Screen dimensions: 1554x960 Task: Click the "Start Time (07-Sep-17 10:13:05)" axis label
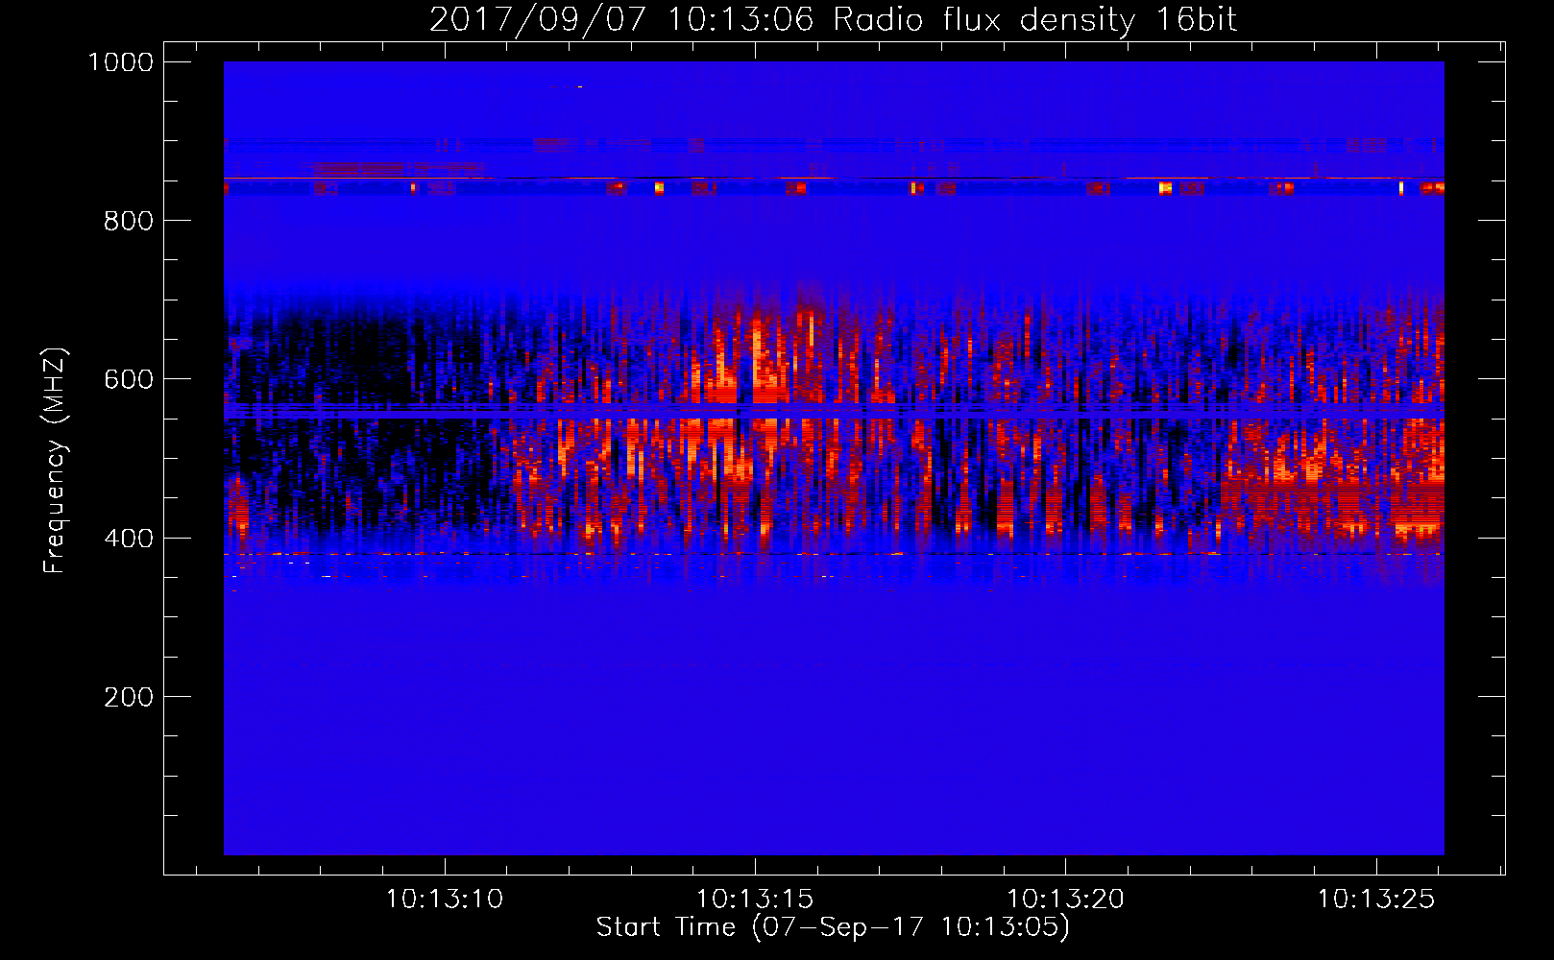833,927
